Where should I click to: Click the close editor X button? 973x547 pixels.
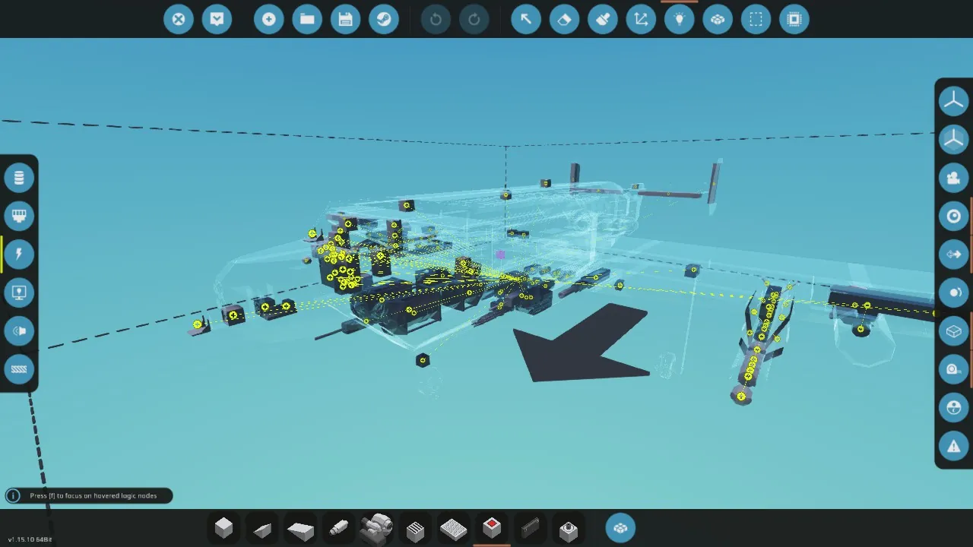(179, 19)
